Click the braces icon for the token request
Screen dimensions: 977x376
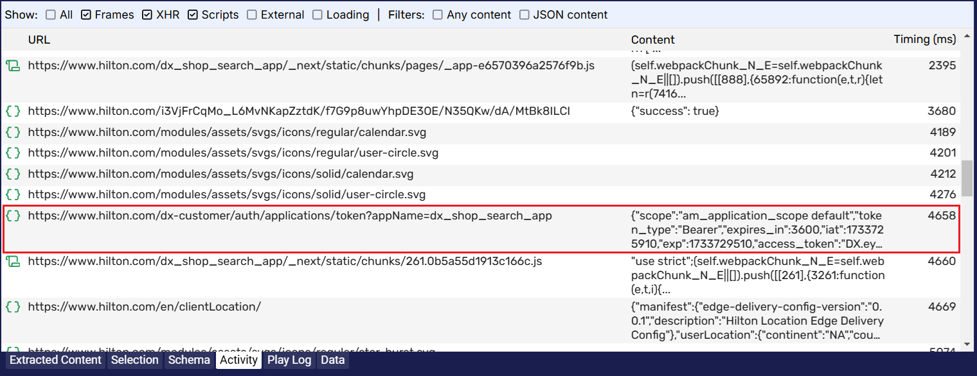tap(13, 216)
